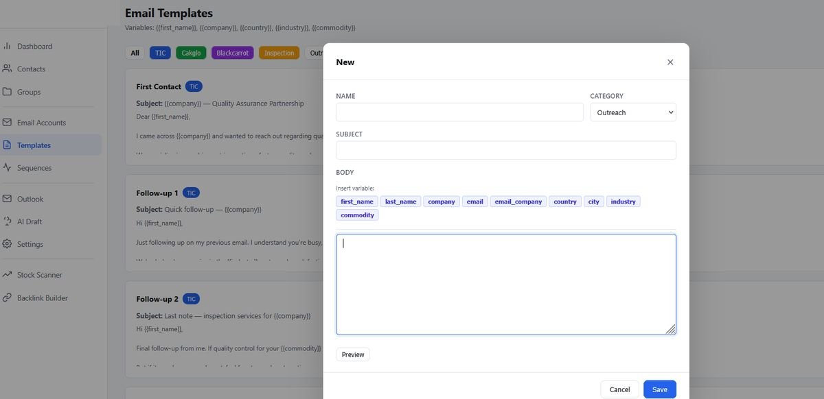
Task: Close the New template dialog
Action: click(x=670, y=62)
